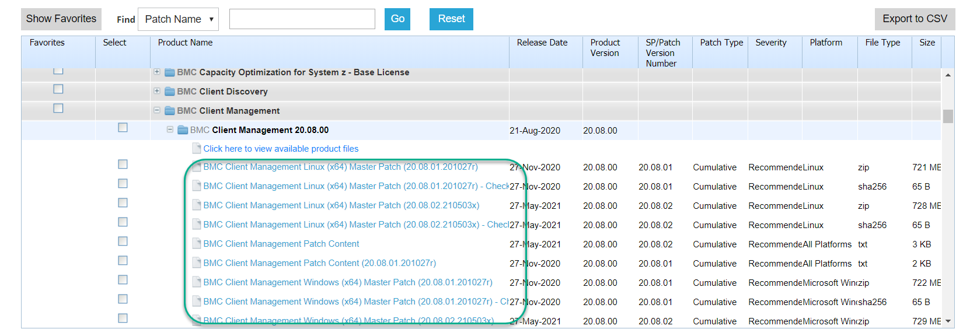Click file icon for Patch Content (20.08.01.201027r)
Screen dimensions: 956x329
point(197,263)
